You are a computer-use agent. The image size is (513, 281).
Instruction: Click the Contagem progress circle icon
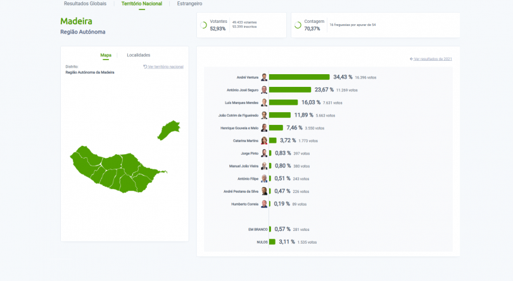point(298,25)
